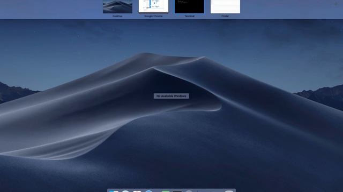Add a new desktop space with plus button

[x=336, y=4]
